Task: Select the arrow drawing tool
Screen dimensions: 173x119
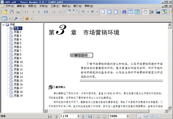Action: 16,19
